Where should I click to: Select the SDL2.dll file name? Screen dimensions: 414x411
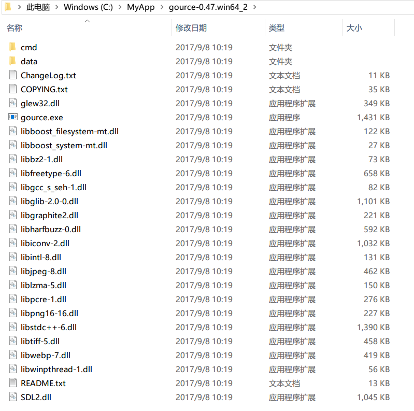[36, 397]
